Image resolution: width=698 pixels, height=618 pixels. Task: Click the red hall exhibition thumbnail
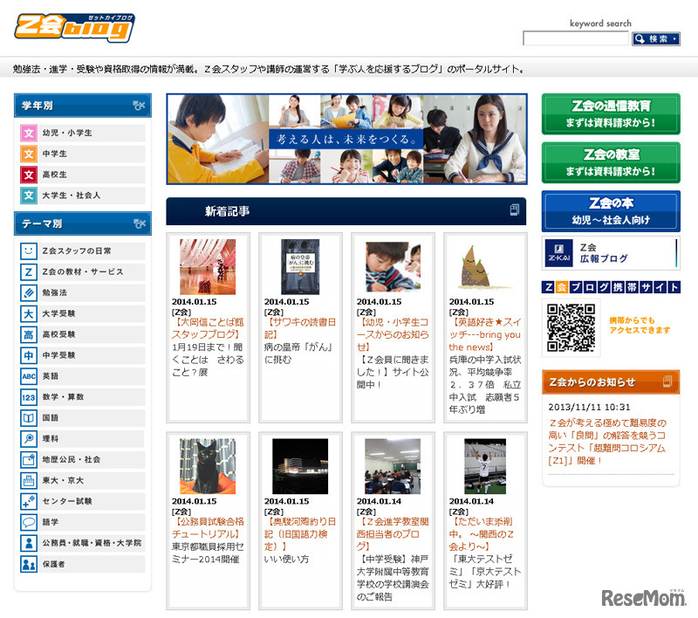(208, 267)
